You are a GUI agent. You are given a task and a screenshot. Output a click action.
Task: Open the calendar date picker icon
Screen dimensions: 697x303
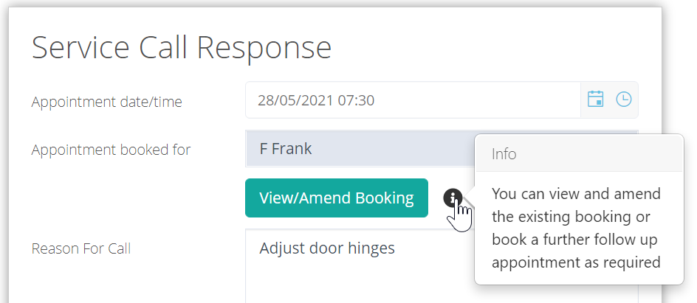click(595, 100)
